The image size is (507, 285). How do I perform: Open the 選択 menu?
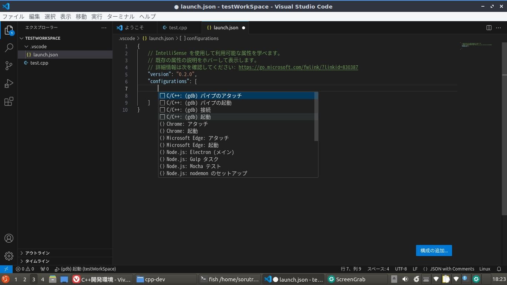50,16
